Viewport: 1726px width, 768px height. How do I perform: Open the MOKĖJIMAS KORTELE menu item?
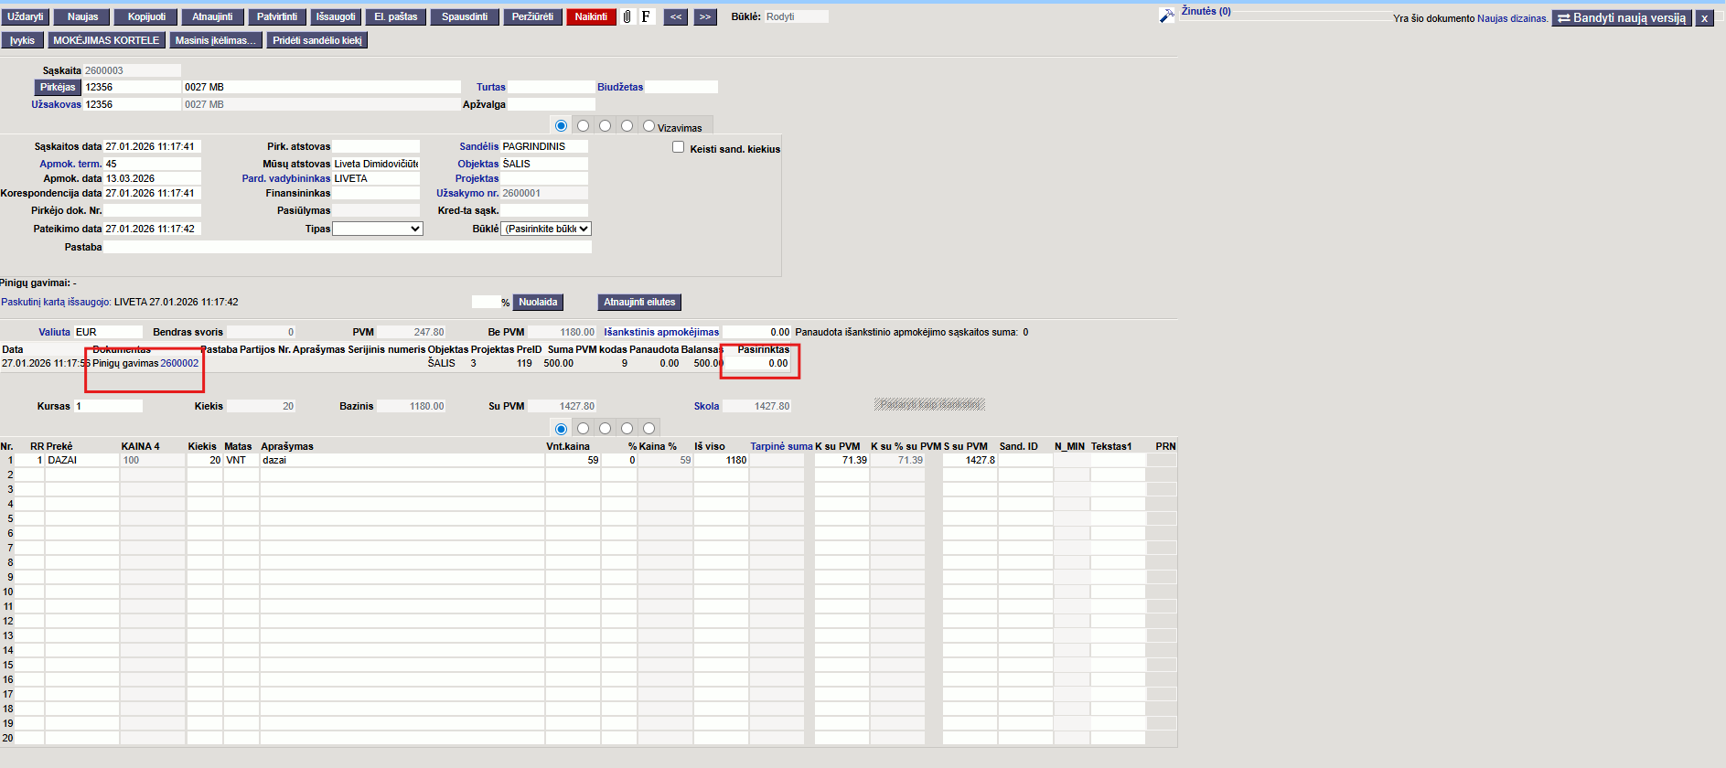[106, 40]
